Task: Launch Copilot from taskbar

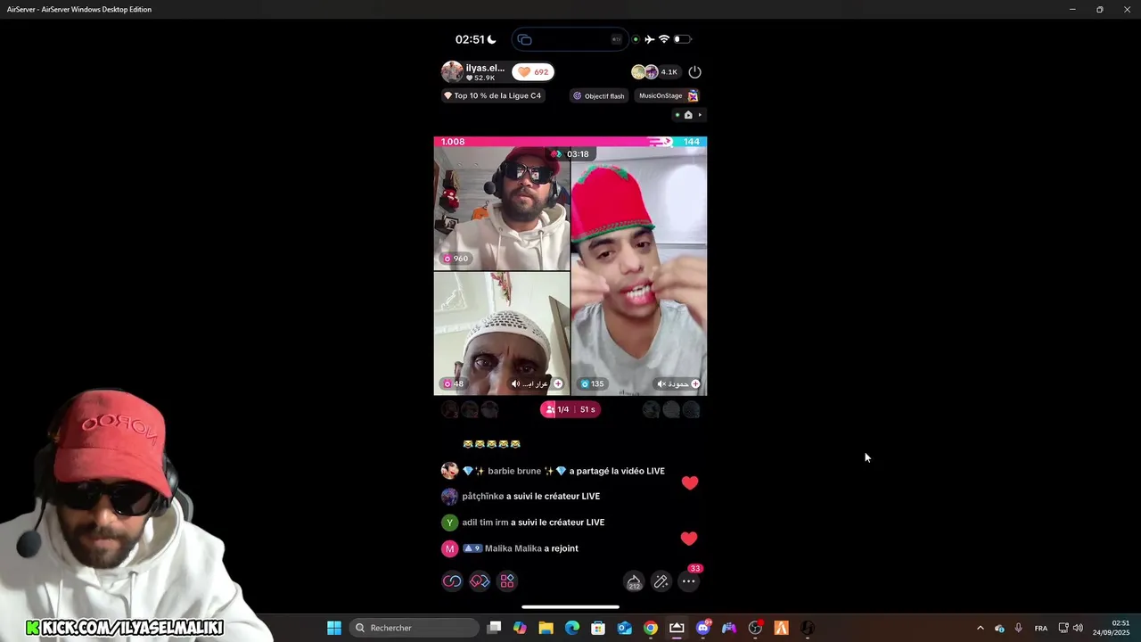Action: coord(520,628)
